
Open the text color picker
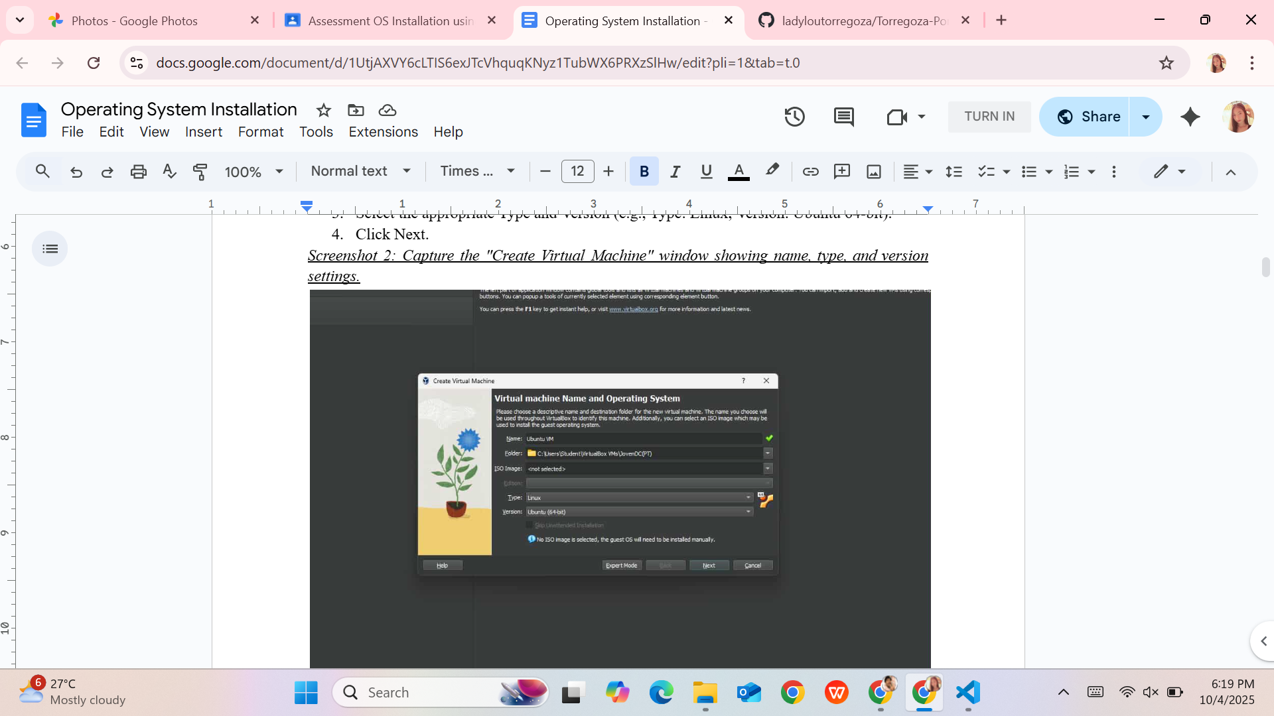pyautogui.click(x=739, y=172)
